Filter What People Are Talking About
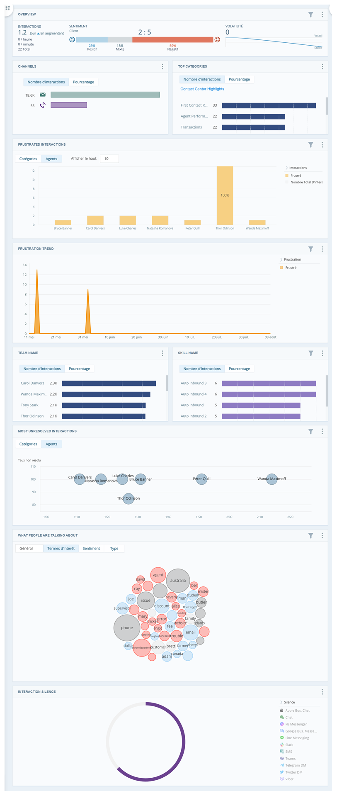Viewport: 337px width, 796px height. click(310, 536)
